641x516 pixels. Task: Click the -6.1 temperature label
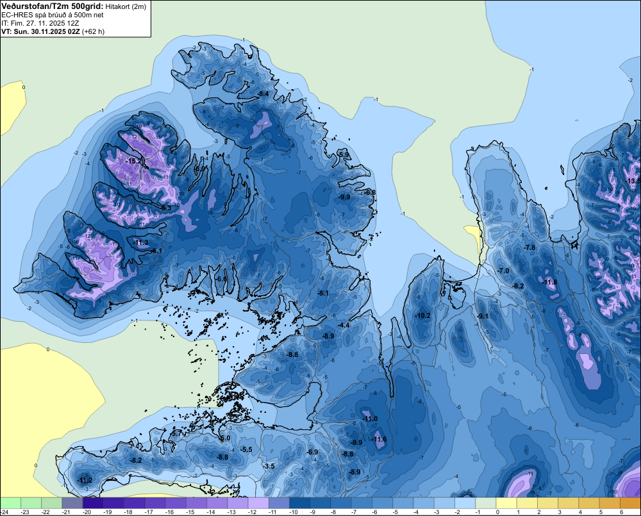click(x=156, y=251)
